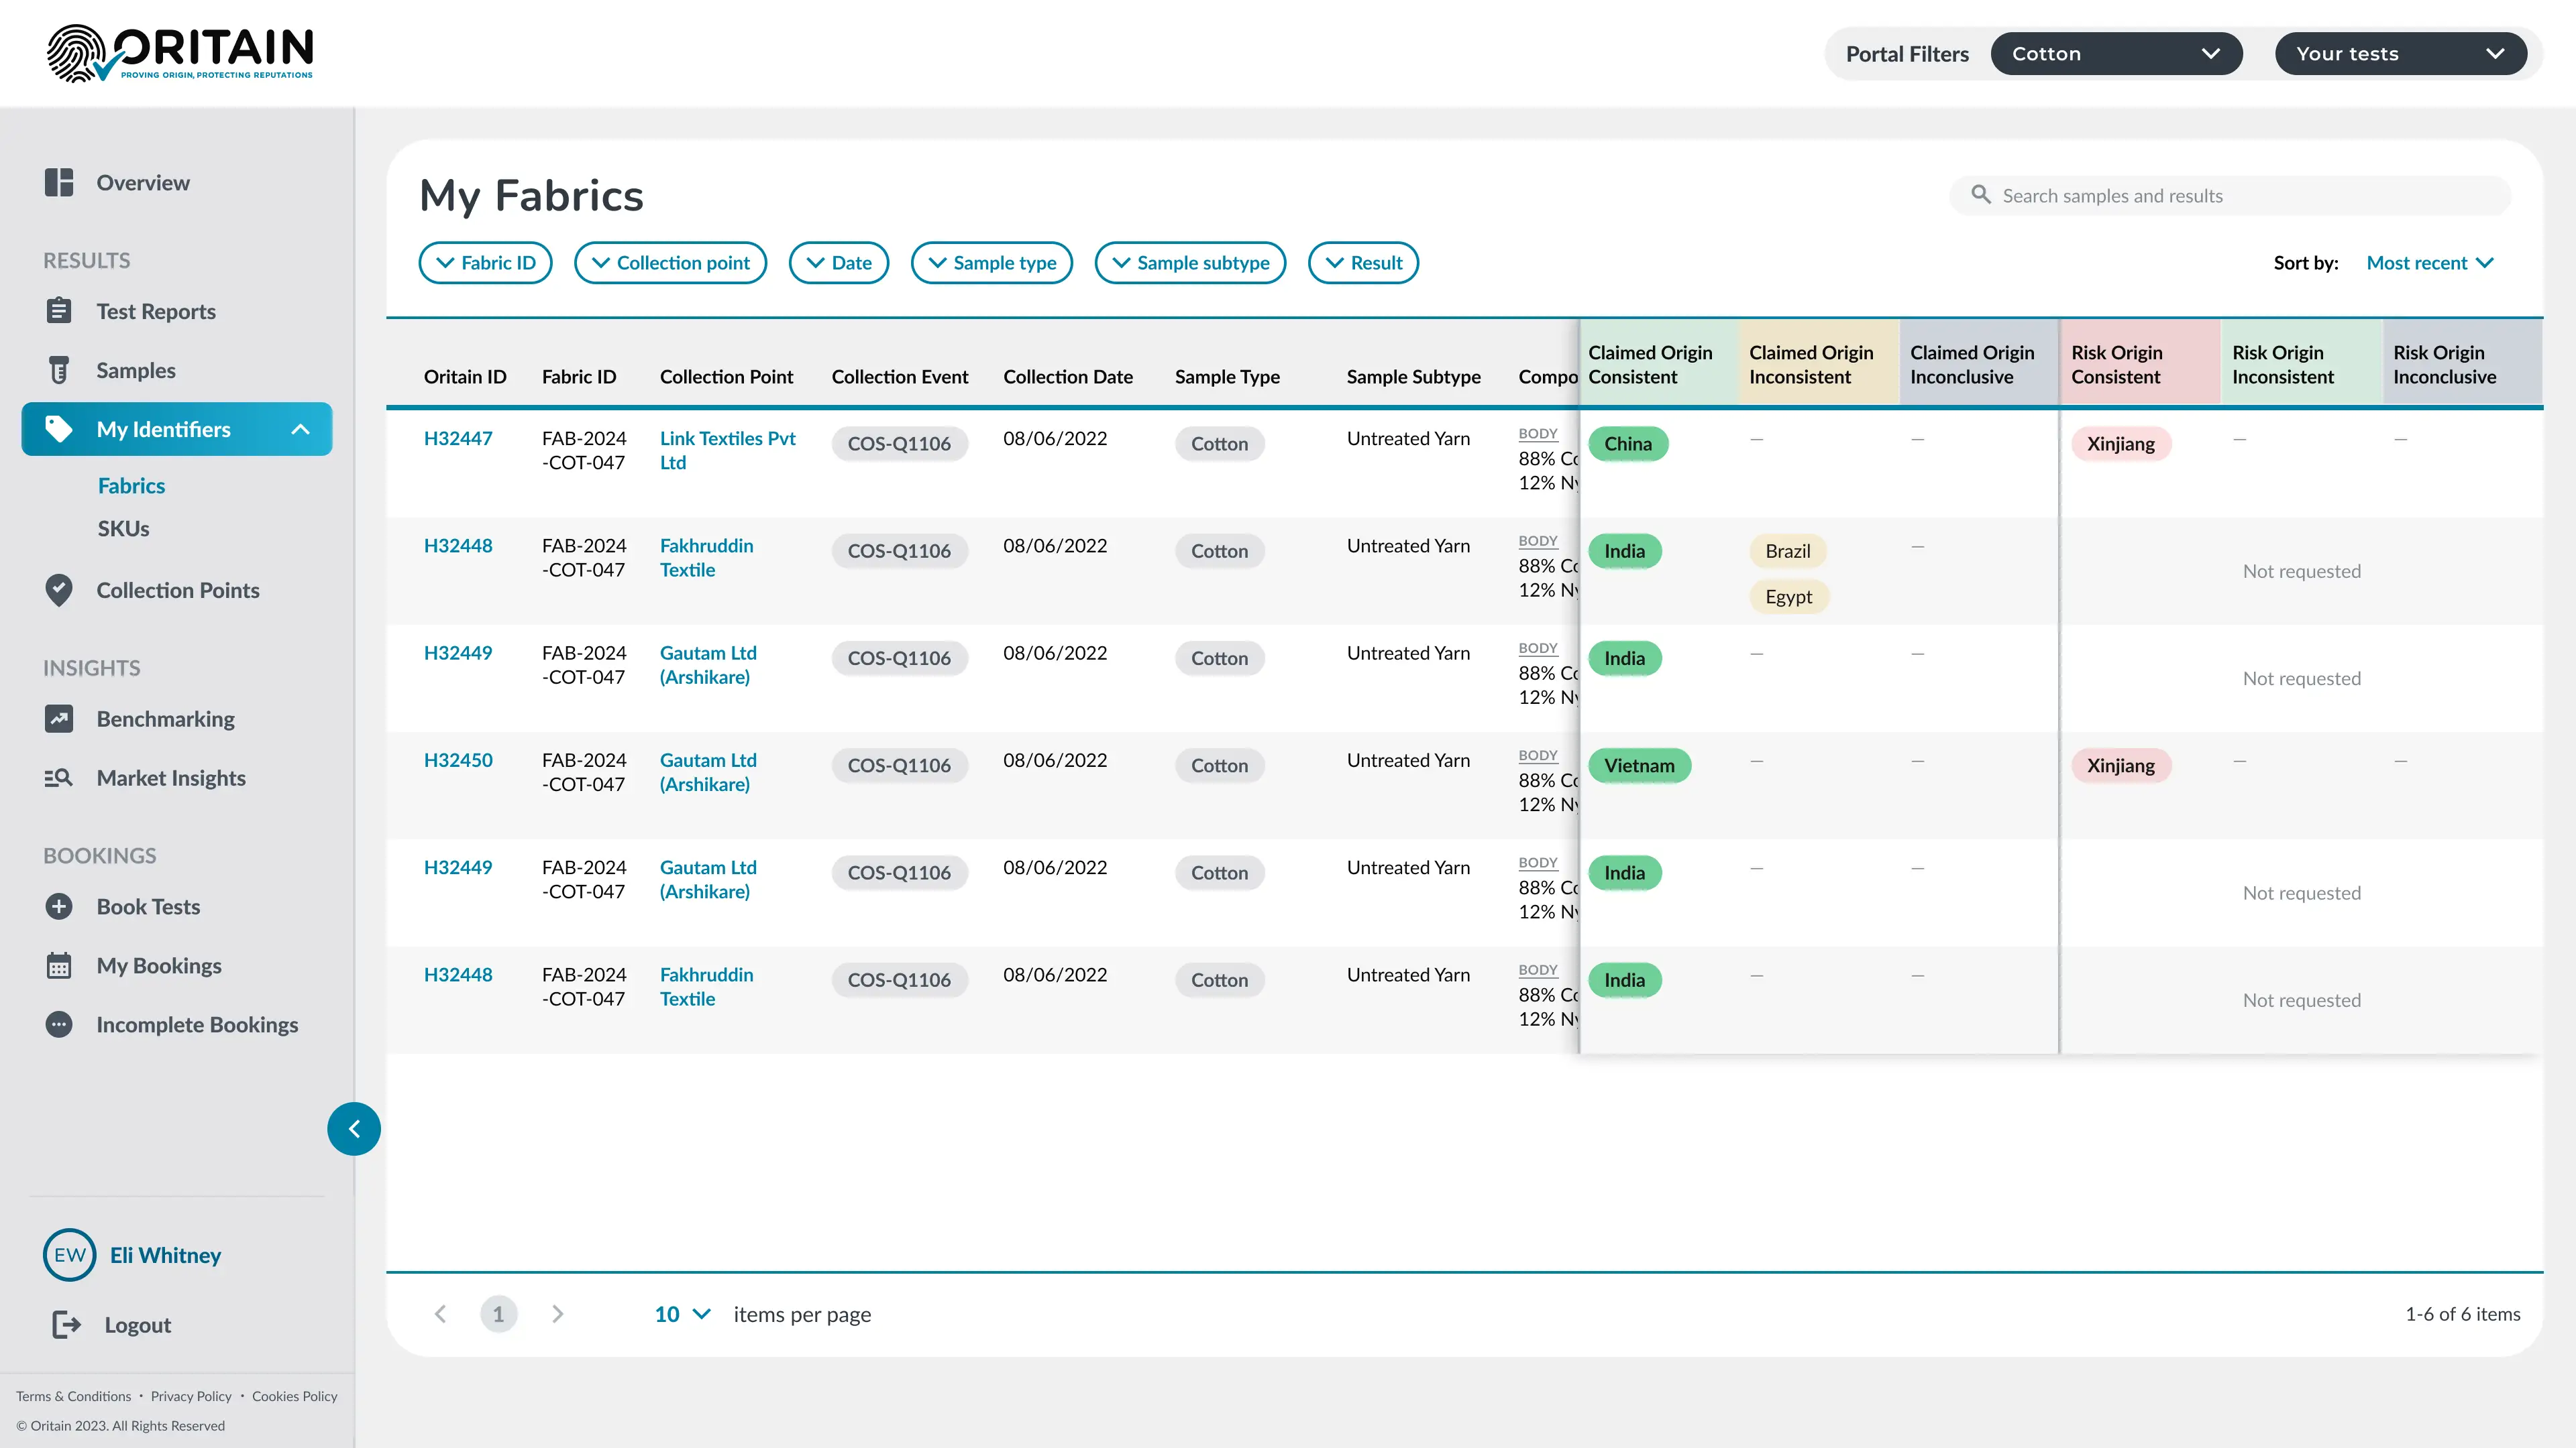Click the Collection Date column header
Screen dimensions: 2576x1448
click(x=1068, y=377)
